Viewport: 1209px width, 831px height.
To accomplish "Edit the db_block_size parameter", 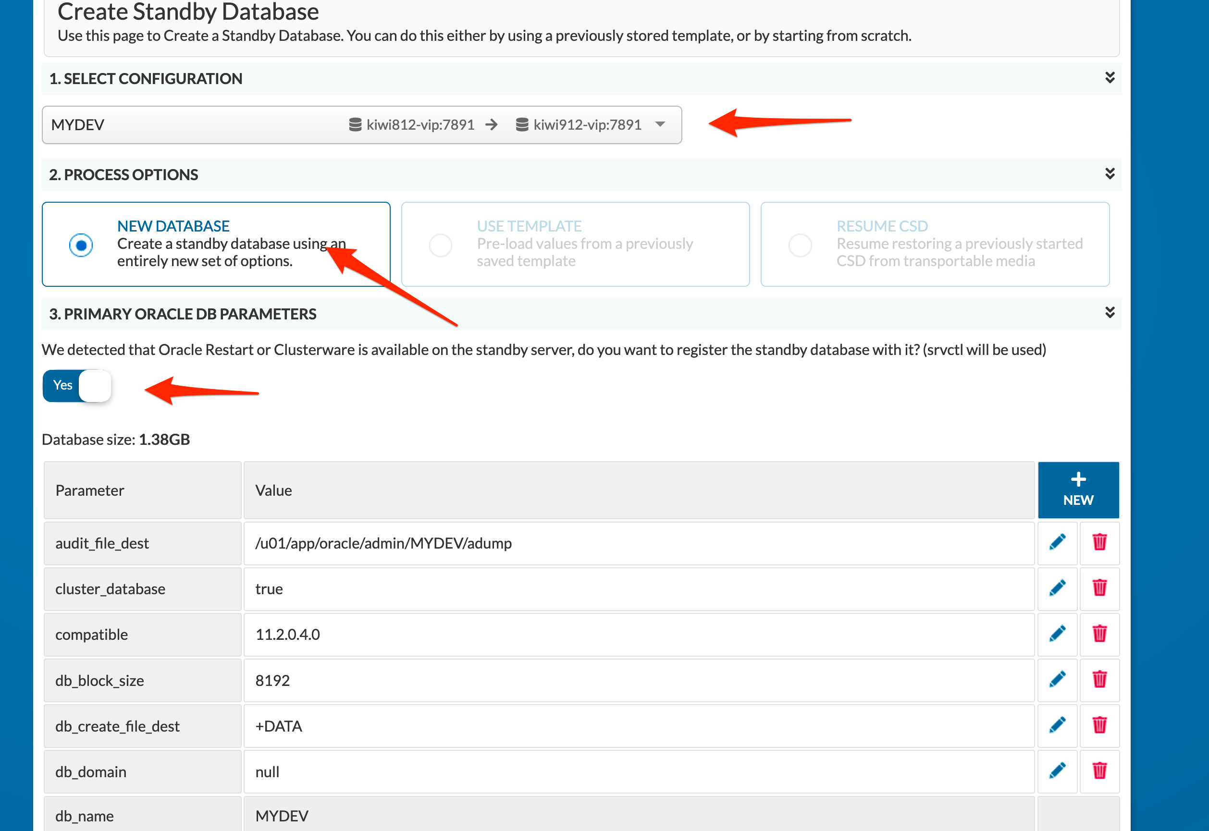I will click(1057, 680).
